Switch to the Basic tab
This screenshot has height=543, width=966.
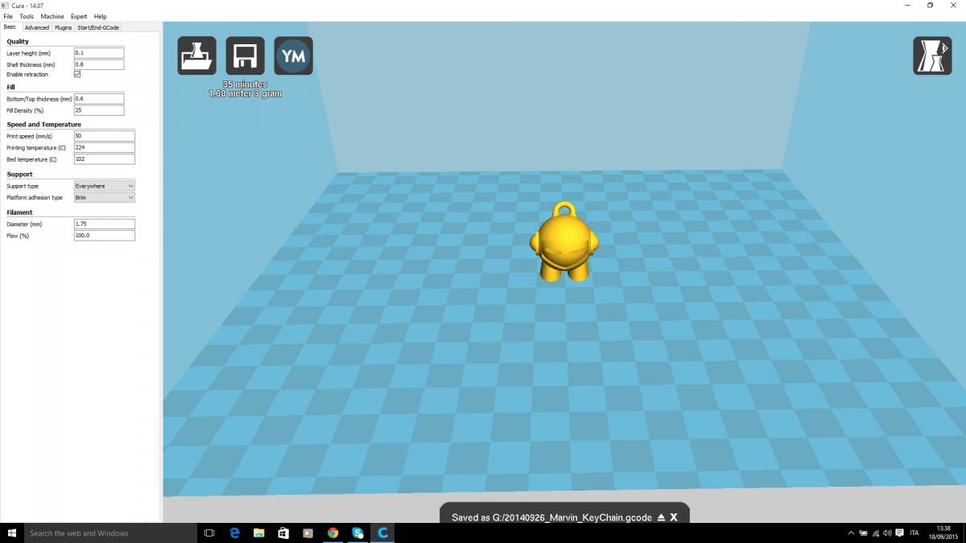10,27
